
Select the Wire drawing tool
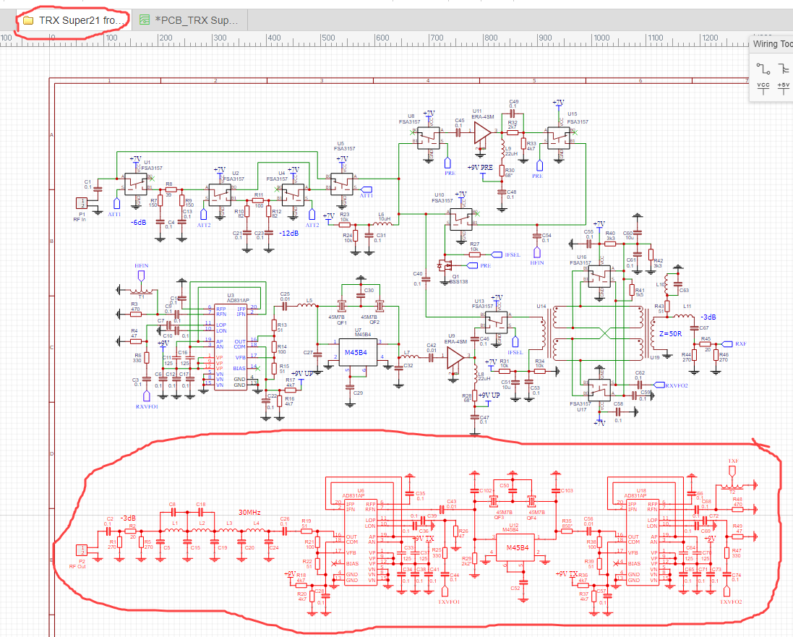point(763,68)
